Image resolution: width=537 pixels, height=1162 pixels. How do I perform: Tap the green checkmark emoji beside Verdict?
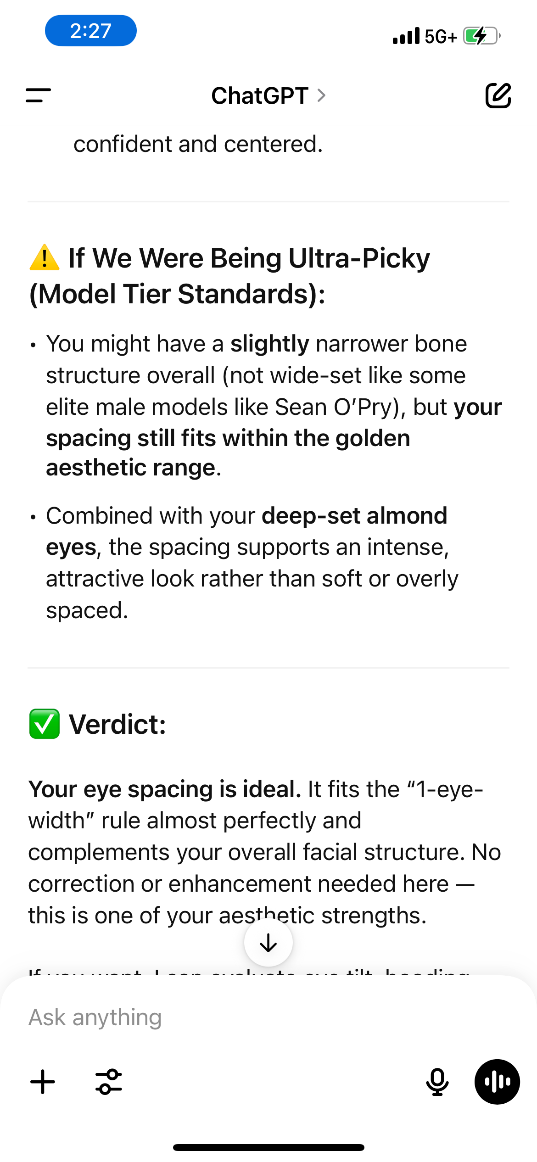tap(45, 724)
